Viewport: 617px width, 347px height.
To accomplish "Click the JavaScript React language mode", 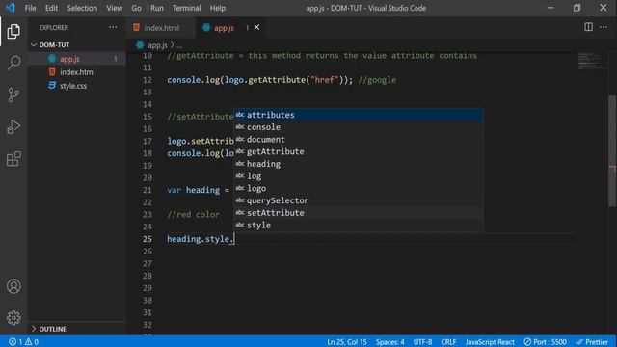I will 490,341.
